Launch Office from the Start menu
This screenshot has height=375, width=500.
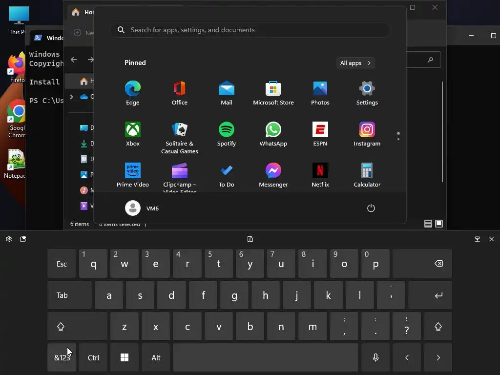click(180, 93)
